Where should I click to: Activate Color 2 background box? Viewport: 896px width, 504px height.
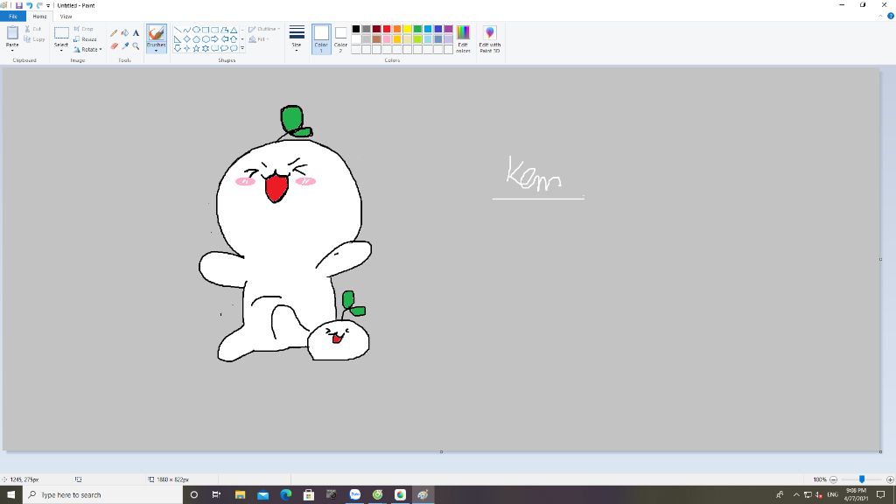tap(340, 38)
